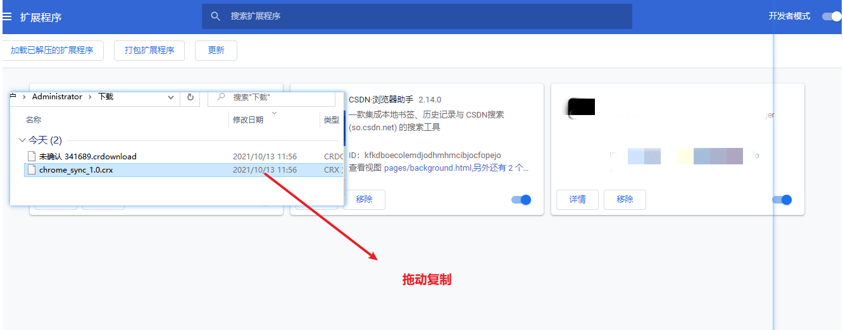Click the search magnifier icon in extensions bar
843x330 pixels.
pos(216,16)
